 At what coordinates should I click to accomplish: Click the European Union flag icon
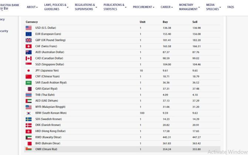pyautogui.click(x=29, y=34)
